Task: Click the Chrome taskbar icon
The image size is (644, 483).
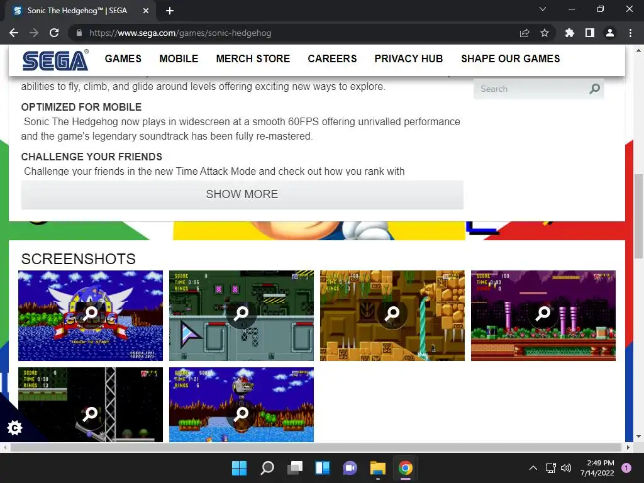Action: click(x=406, y=468)
